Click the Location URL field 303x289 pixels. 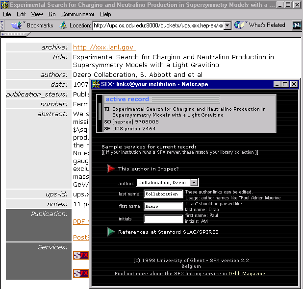pos(158,25)
